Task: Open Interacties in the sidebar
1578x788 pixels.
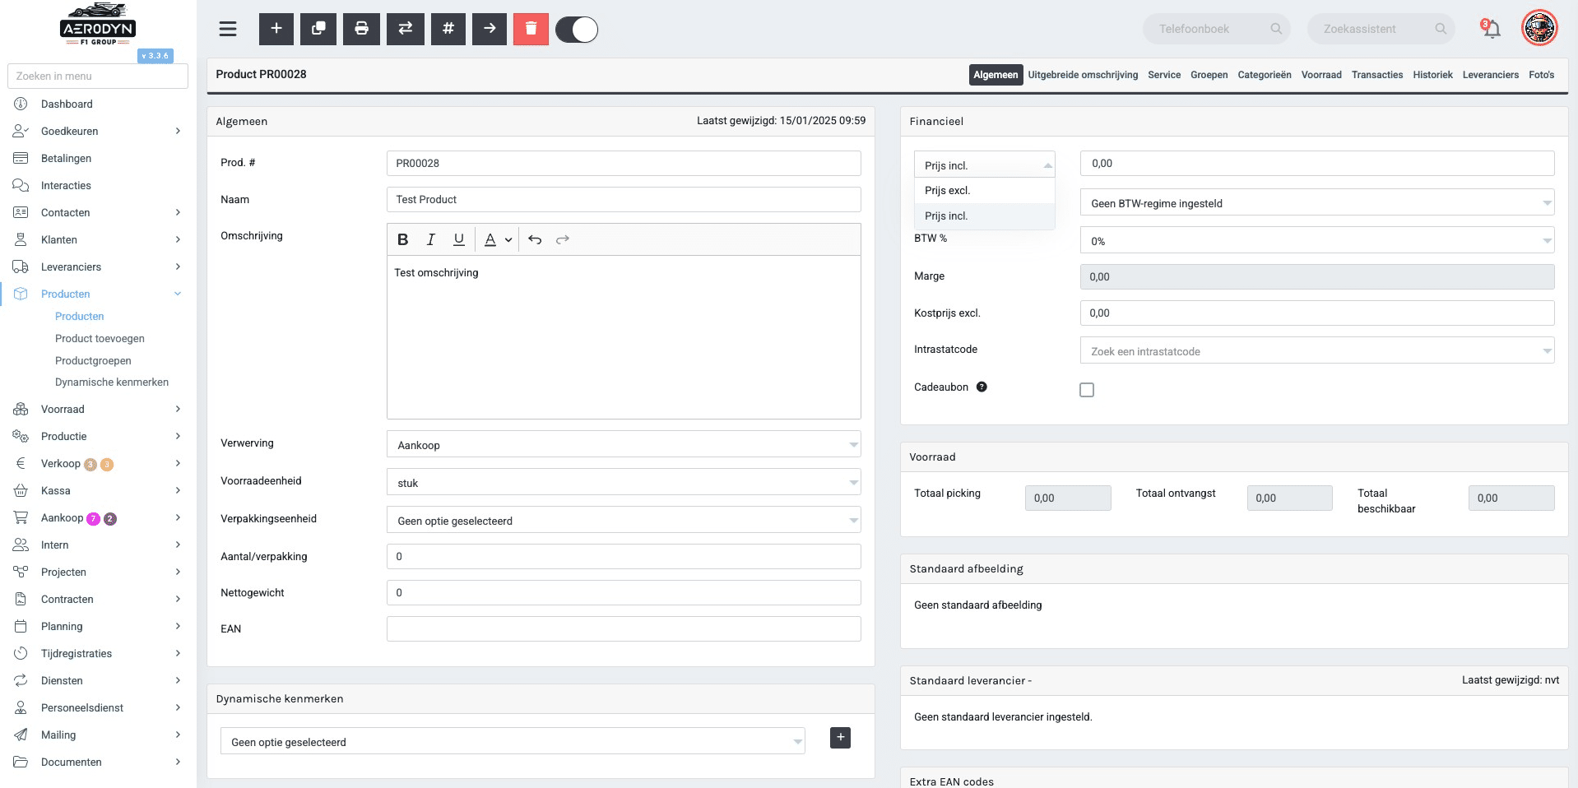Action: (66, 185)
